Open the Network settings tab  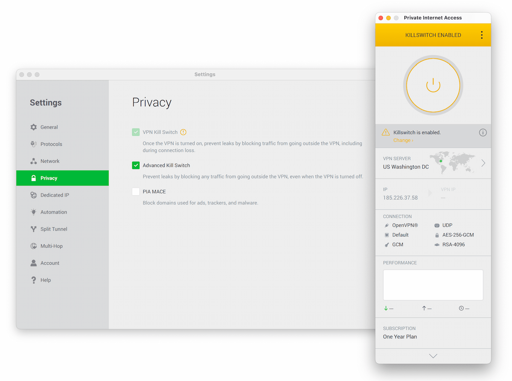click(62, 161)
